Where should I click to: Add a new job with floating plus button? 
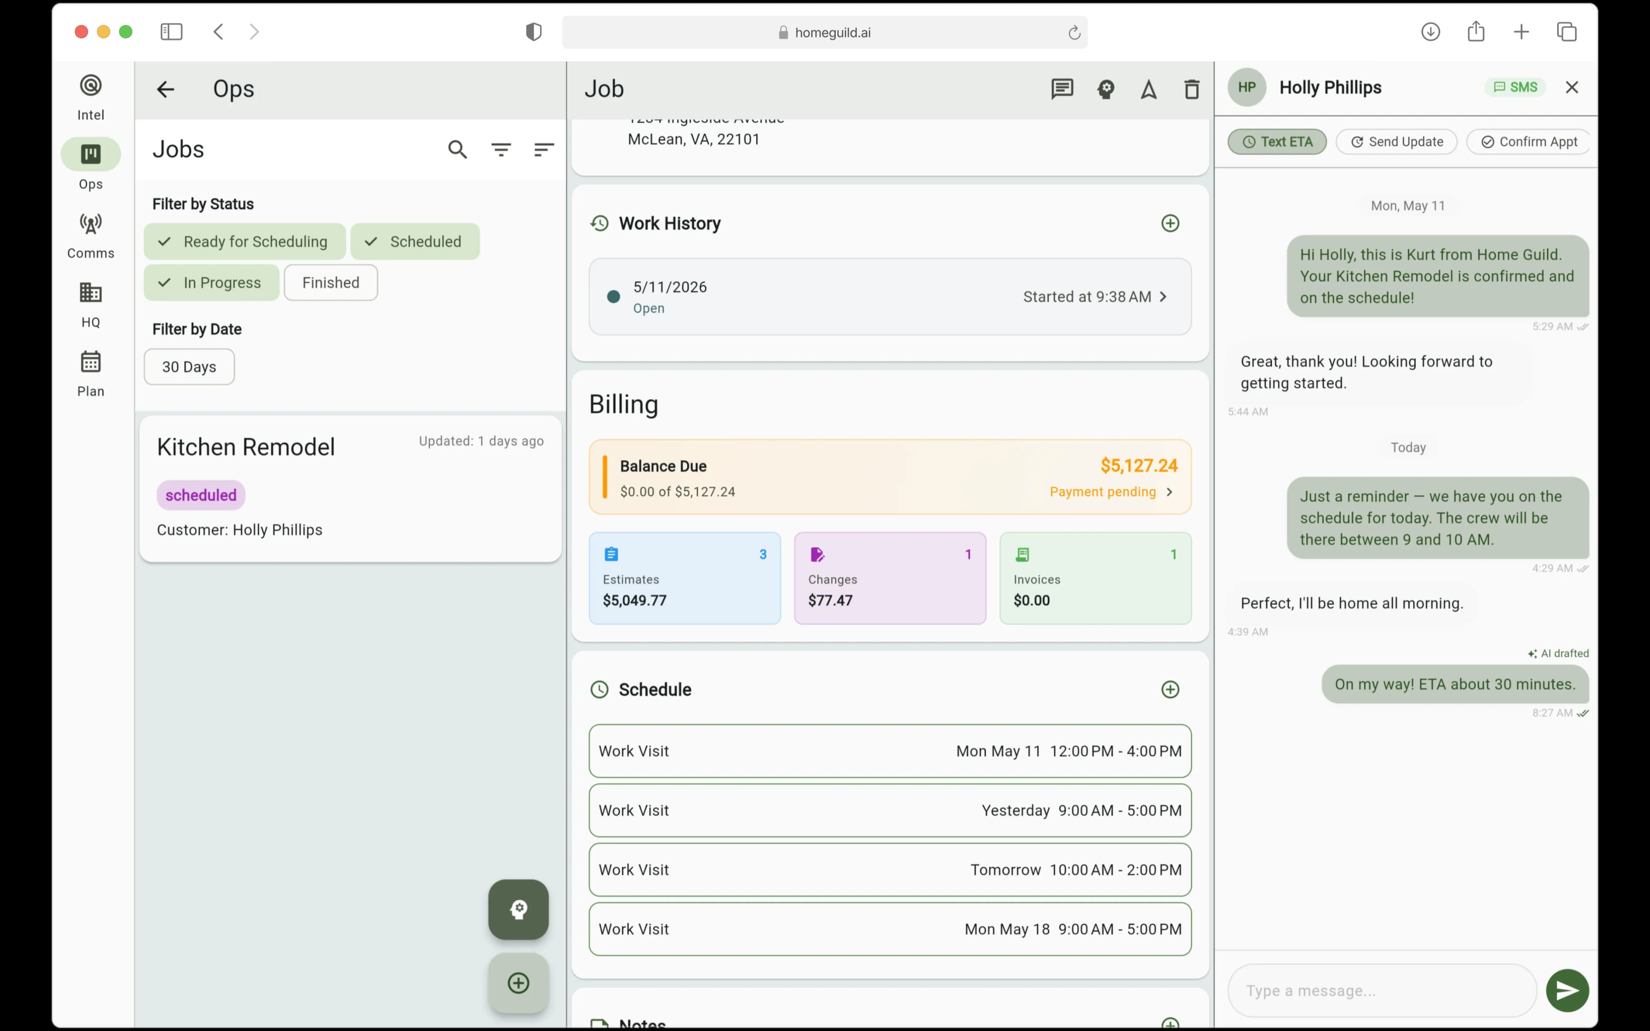click(518, 983)
